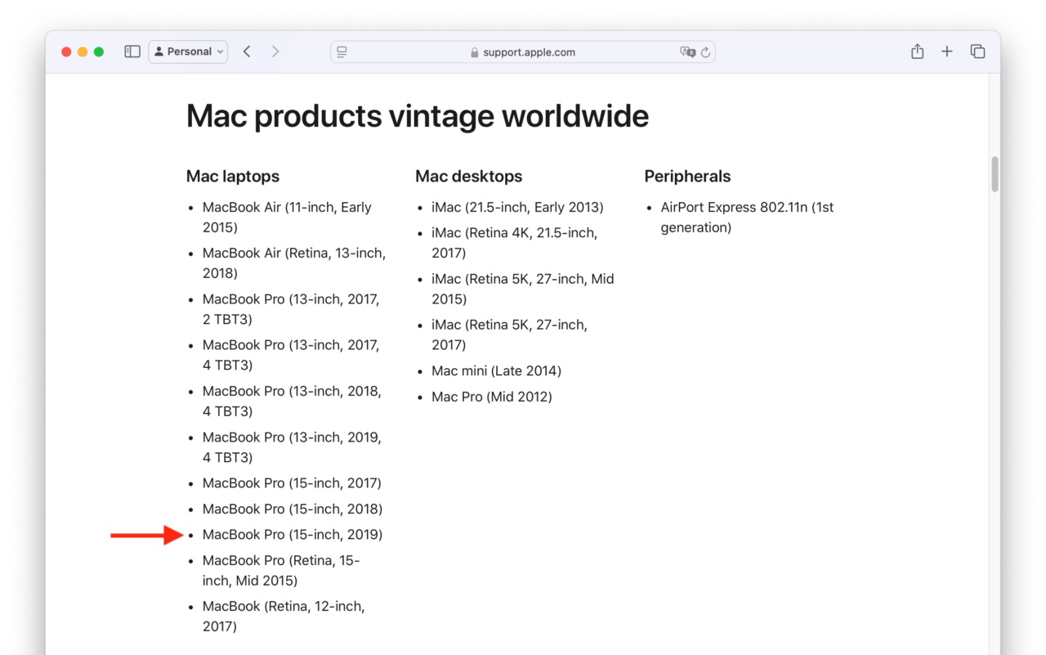
Task: Click the translate icon in address bar
Action: click(687, 52)
